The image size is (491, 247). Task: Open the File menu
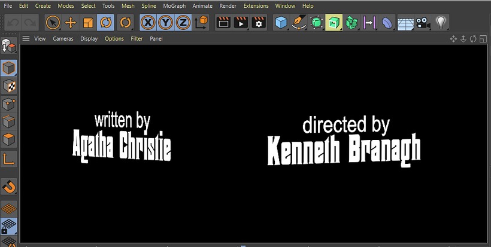pyautogui.click(x=8, y=6)
